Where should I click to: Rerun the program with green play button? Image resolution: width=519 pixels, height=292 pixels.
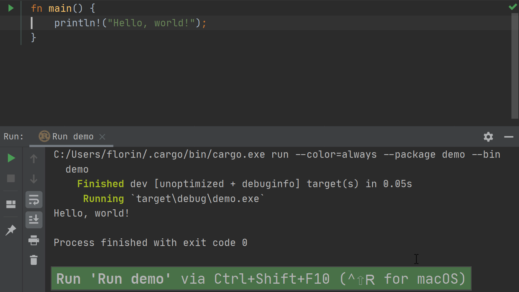(x=11, y=158)
